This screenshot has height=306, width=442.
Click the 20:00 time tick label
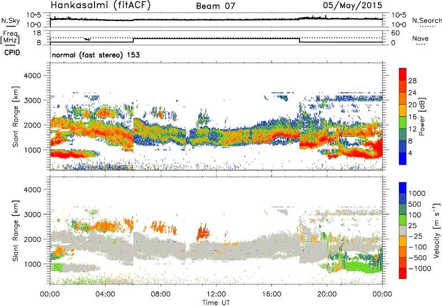tap(327, 294)
